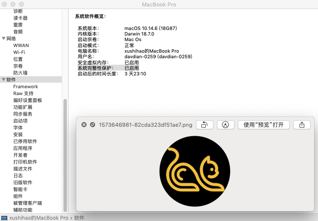
Task: Open 偏好设置面板 in the sidebar
Action: (x=27, y=100)
